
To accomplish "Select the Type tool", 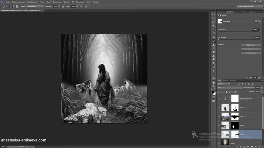I will (214, 71).
